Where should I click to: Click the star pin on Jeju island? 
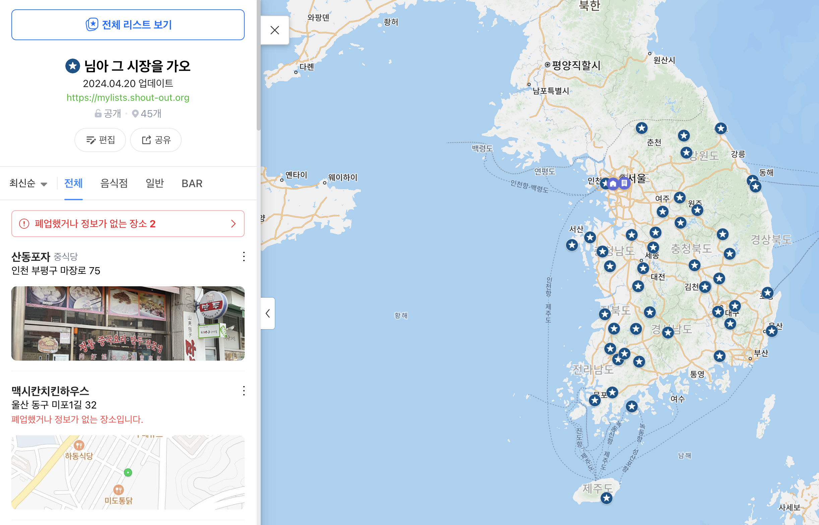607,499
